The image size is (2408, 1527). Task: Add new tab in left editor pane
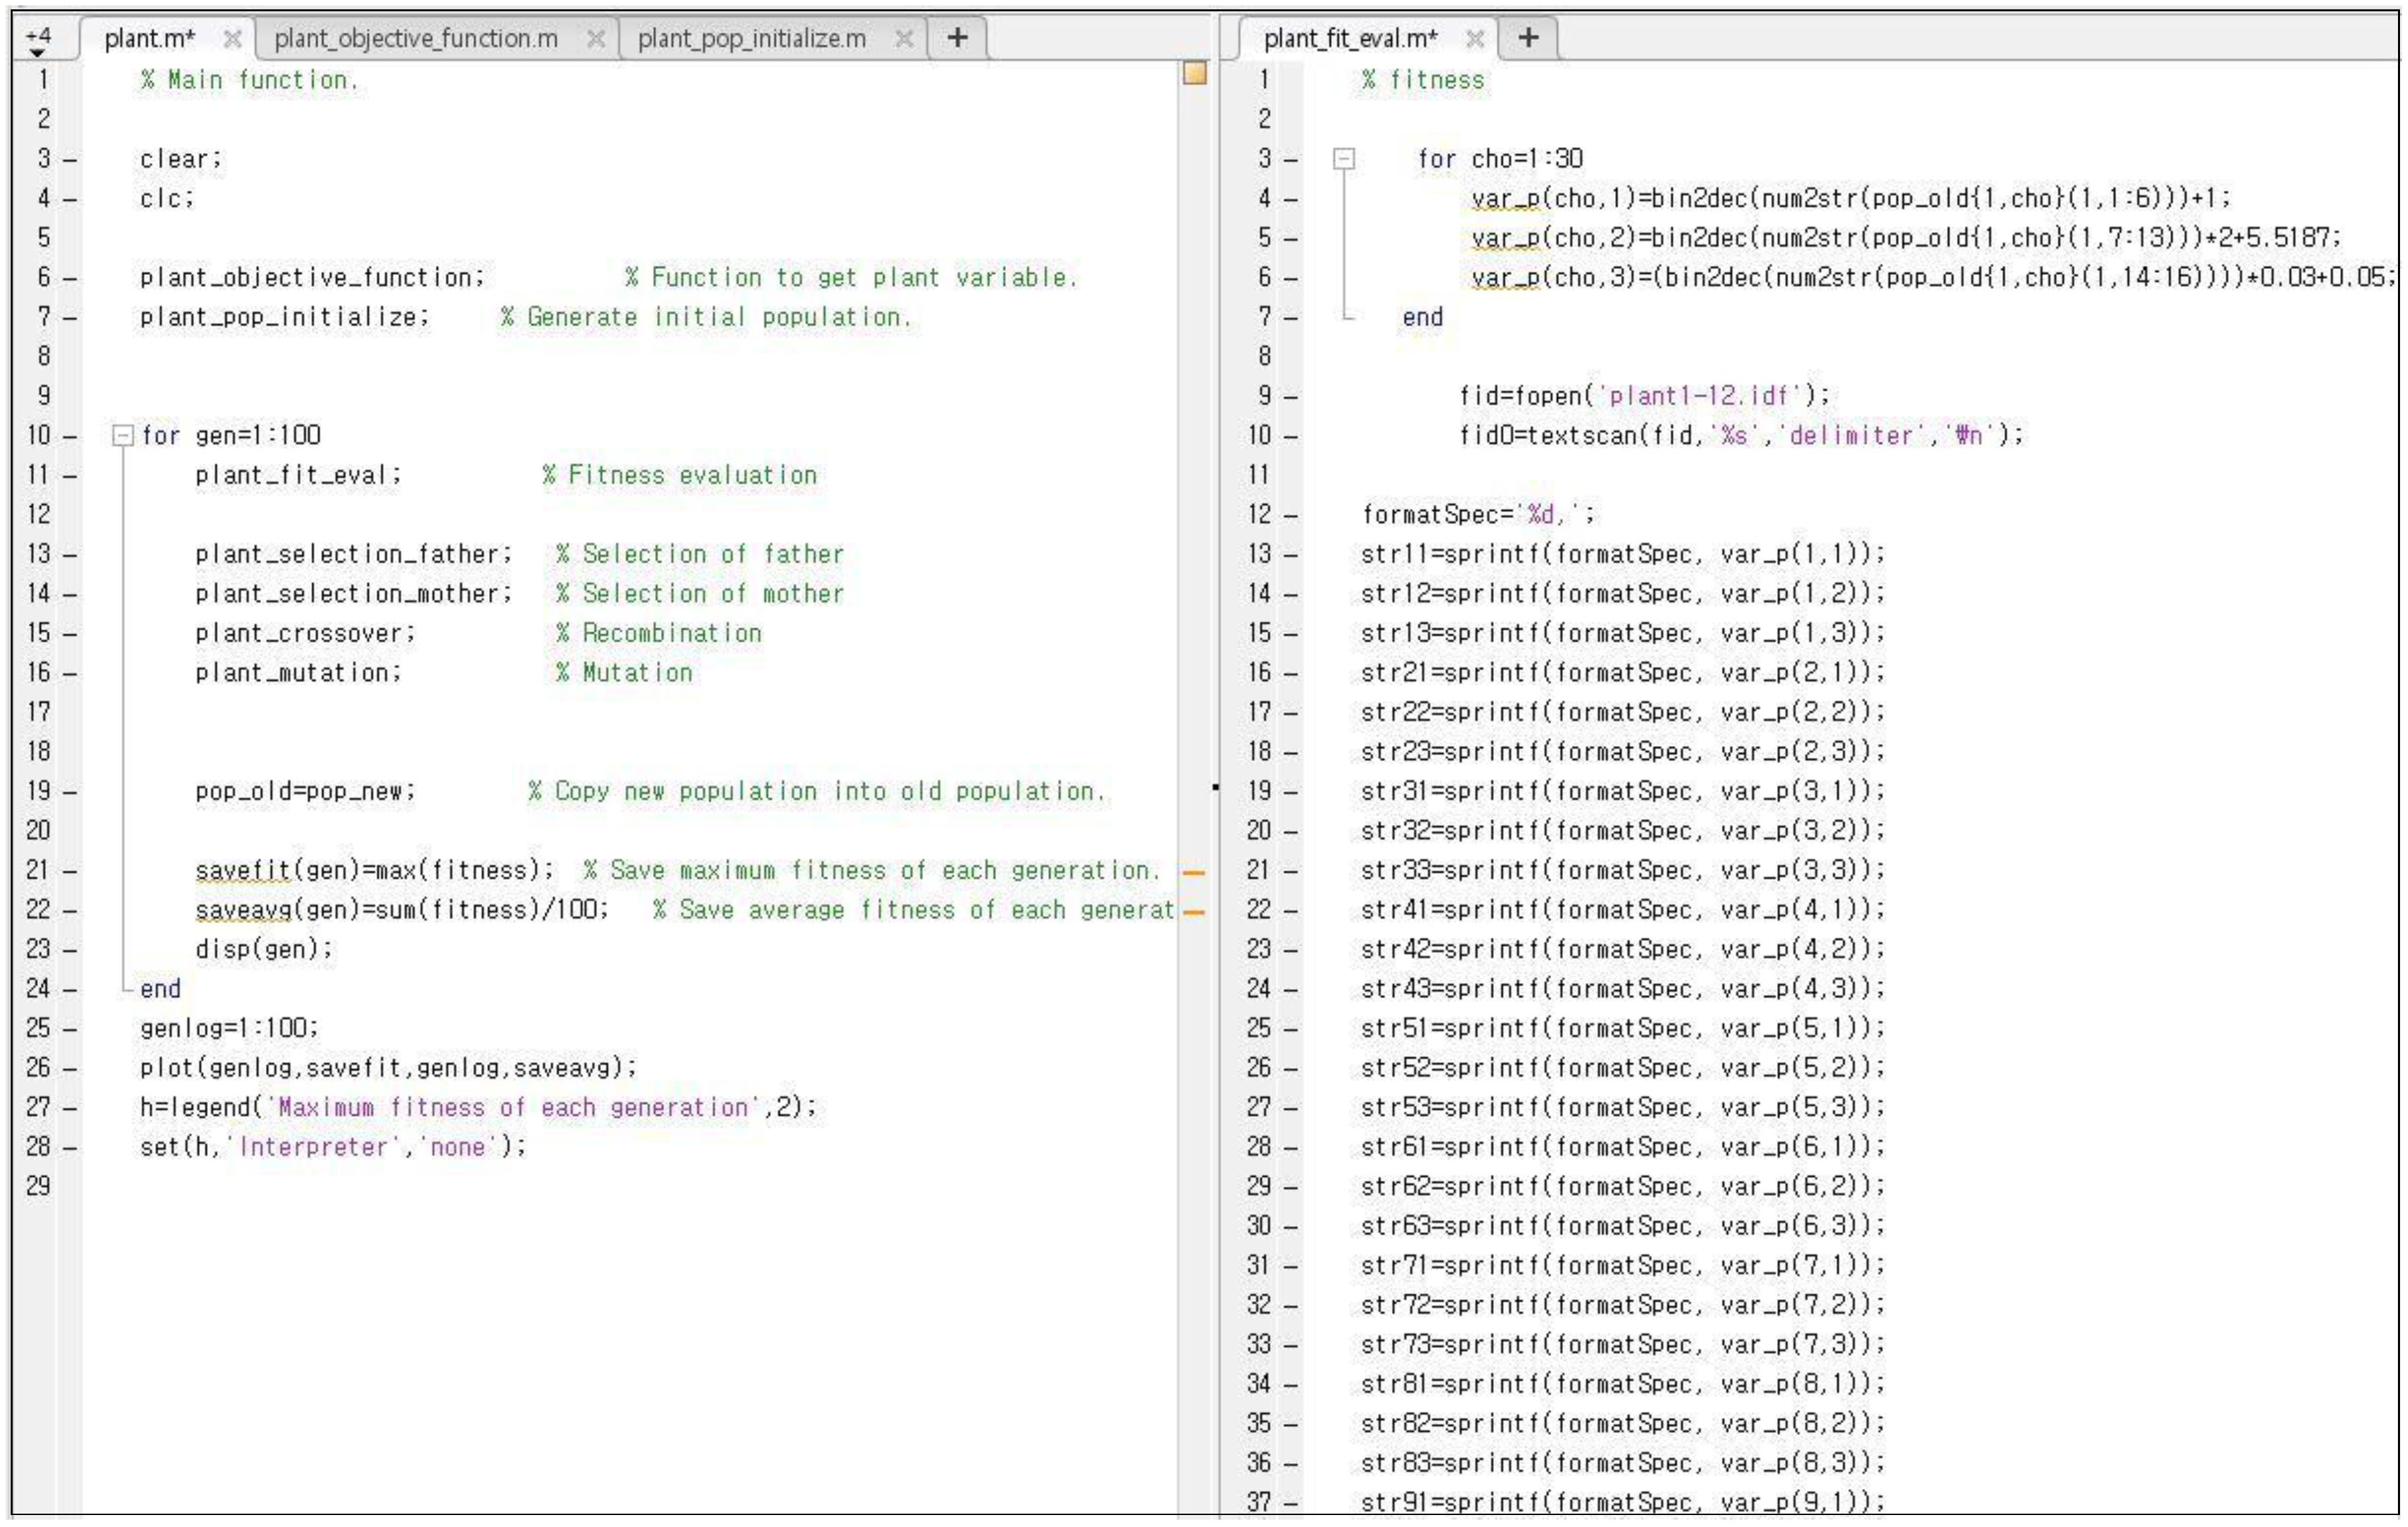pos(957,38)
